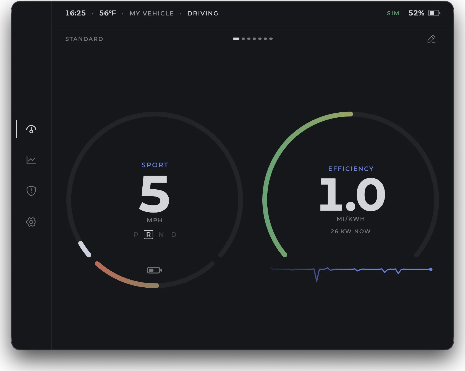Click the MY VEHICLE label
Screen dimensions: 465x371
click(x=152, y=13)
